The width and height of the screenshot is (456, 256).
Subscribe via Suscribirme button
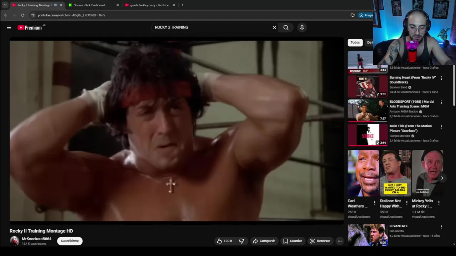coord(70,241)
